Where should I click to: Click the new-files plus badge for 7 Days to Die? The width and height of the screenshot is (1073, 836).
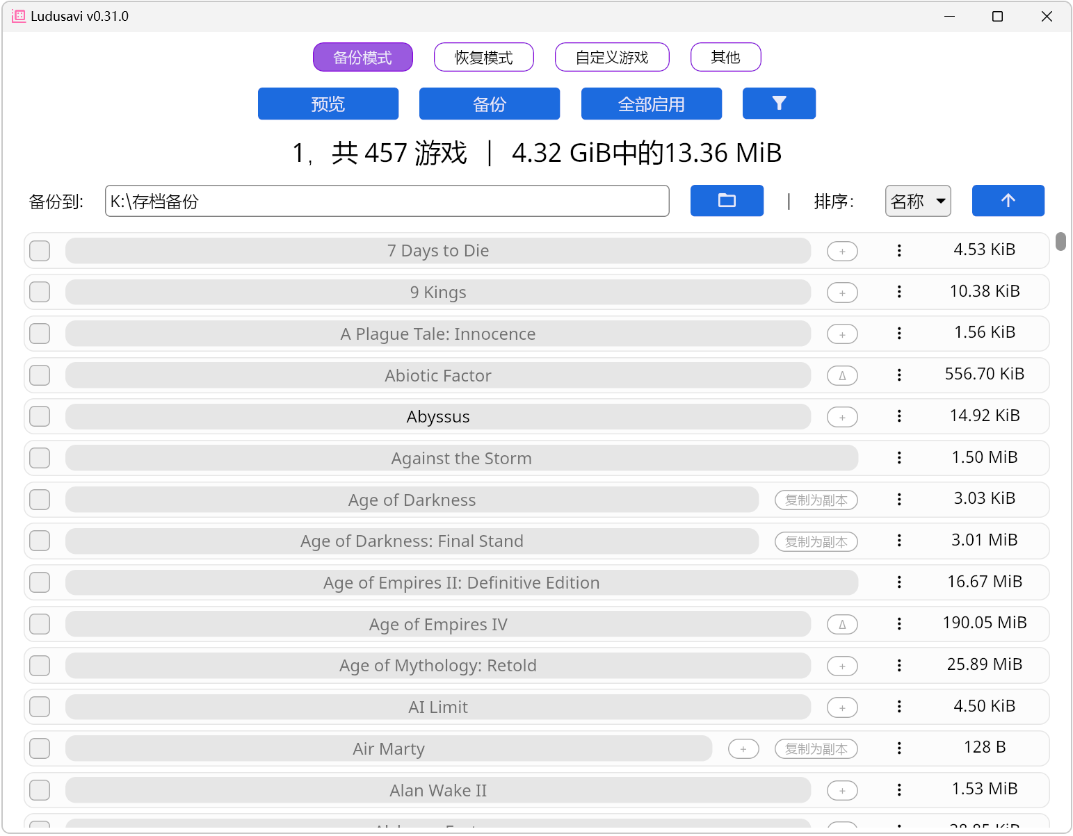click(x=842, y=252)
